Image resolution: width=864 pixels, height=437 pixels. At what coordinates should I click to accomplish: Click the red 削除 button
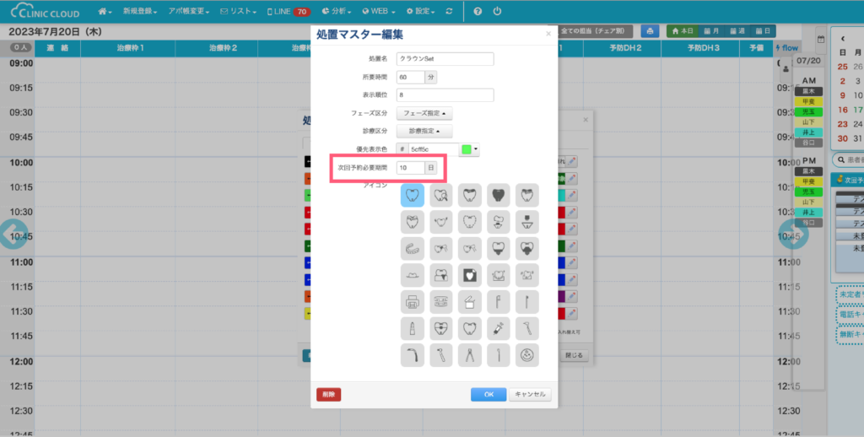(x=328, y=394)
